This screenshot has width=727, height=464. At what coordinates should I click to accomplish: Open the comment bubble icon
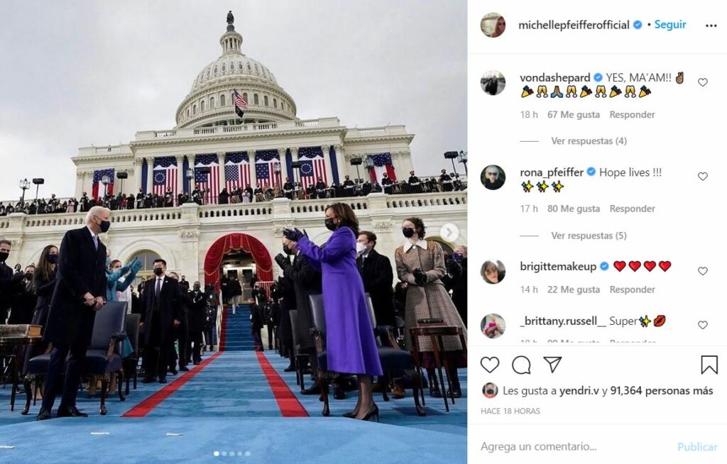[x=521, y=365]
